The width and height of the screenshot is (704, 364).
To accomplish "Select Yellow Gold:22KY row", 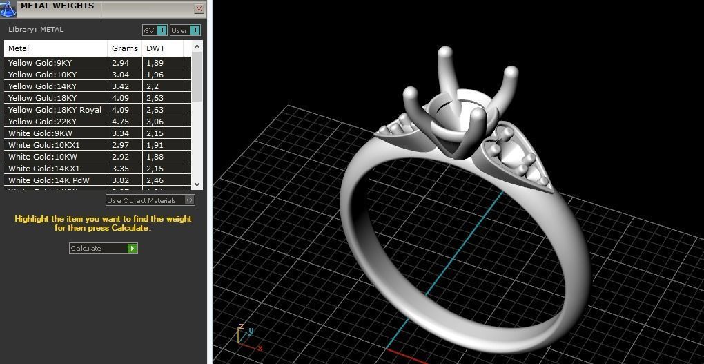I will pyautogui.click(x=97, y=121).
